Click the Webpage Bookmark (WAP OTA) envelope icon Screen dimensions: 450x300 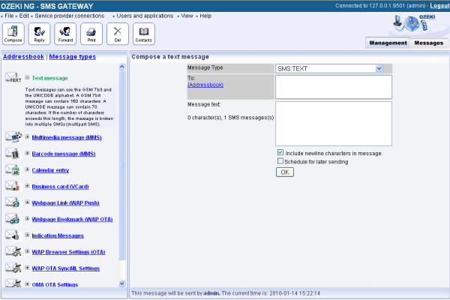tap(13, 219)
